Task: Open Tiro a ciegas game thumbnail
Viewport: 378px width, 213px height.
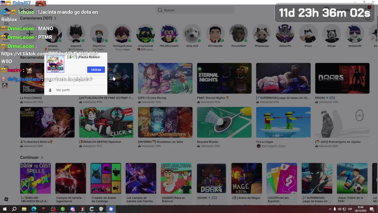Action: [x=283, y=122]
